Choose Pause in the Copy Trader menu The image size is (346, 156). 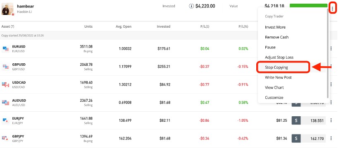(270, 47)
